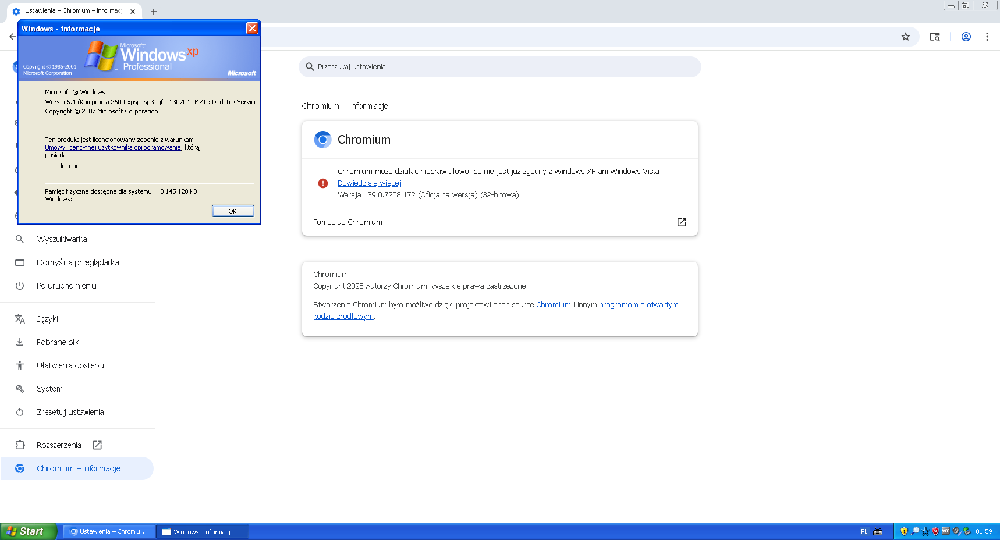Click the Wyszukiwarka magnifier sidebar icon
1000x540 pixels.
20,239
